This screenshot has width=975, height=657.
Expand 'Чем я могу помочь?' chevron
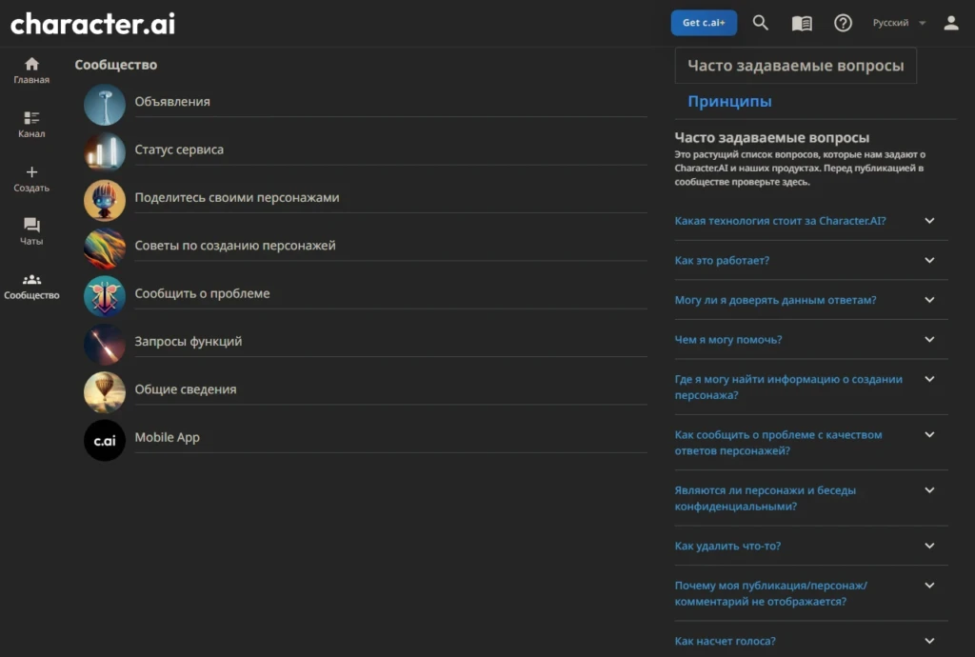tap(929, 339)
